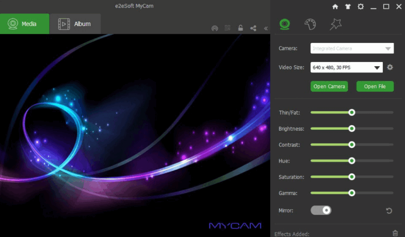Click the Brightness slider handle
The height and width of the screenshot is (237, 405).
pos(352,129)
